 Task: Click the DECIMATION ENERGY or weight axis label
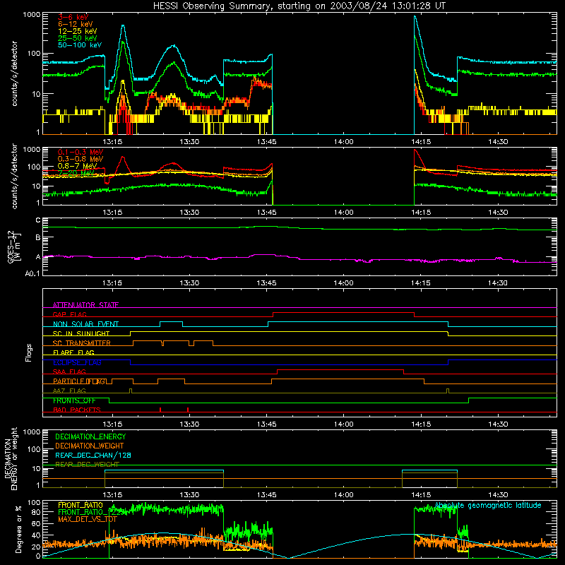[11, 458]
